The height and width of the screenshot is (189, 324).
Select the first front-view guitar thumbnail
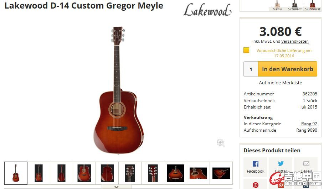pos(16,173)
